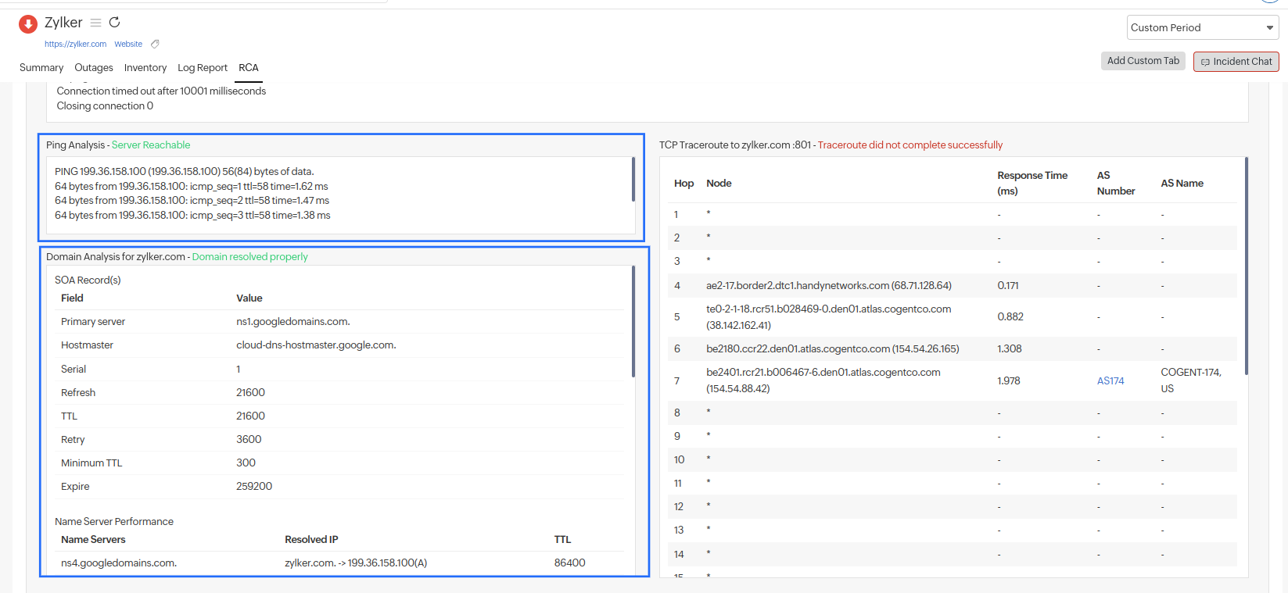Click the response time 0.882
This screenshot has height=593, width=1288.
pyautogui.click(x=1010, y=317)
